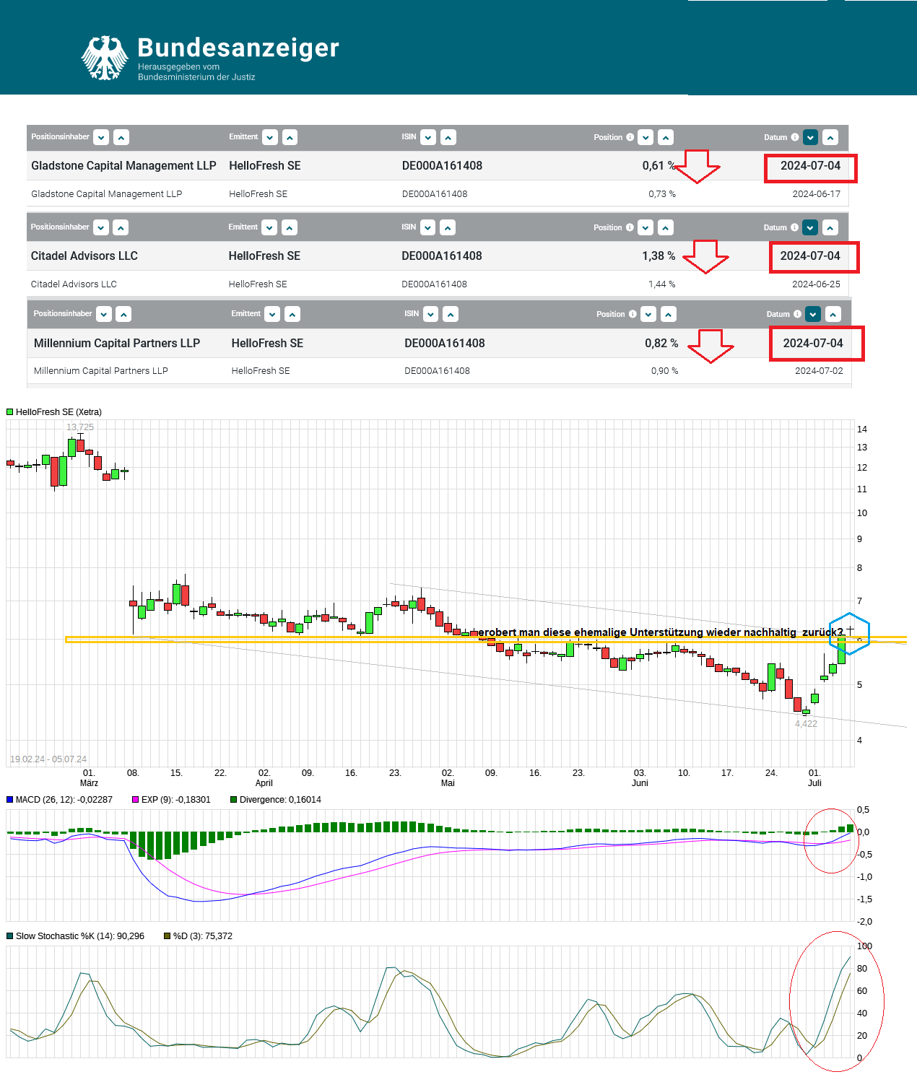Open Datum info icon in Millennium table

797,314
